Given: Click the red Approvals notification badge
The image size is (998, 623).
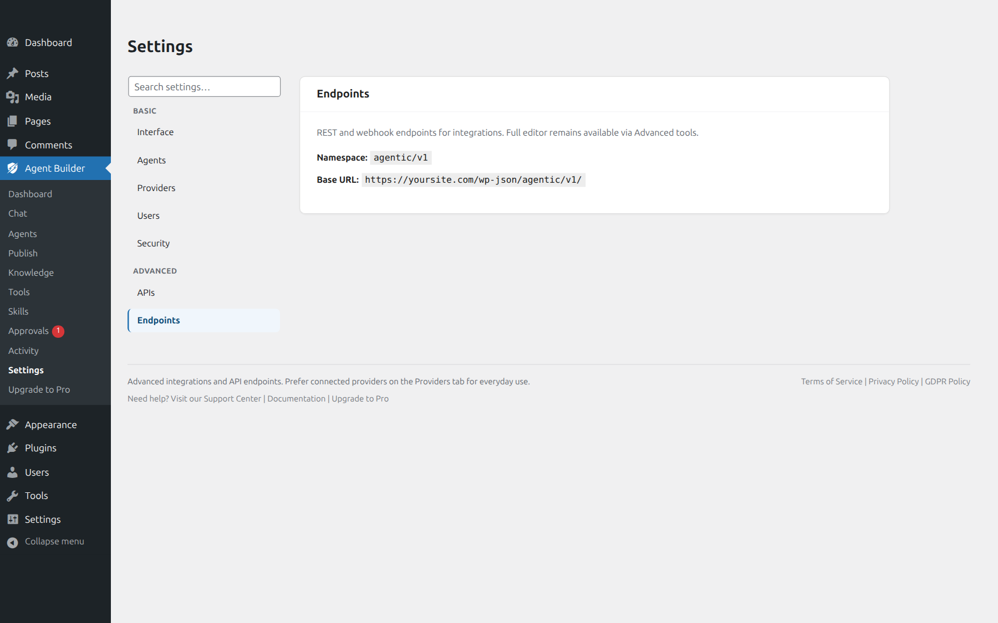Looking at the screenshot, I should (x=58, y=331).
